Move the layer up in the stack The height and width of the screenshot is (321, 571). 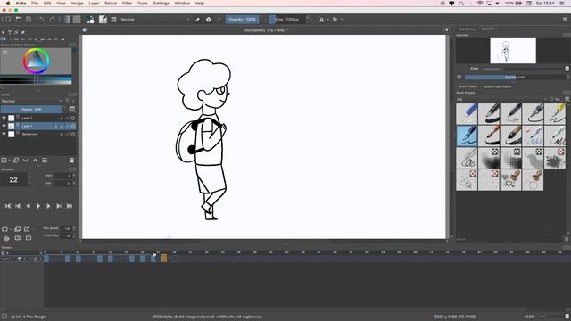click(35, 160)
